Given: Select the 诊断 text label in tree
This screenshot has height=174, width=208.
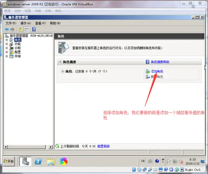Looking at the screenshot, I should click(x=18, y=48).
